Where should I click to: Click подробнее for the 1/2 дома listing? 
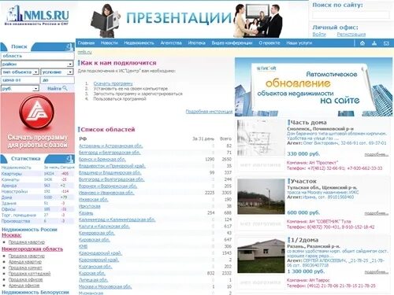(x=376, y=272)
